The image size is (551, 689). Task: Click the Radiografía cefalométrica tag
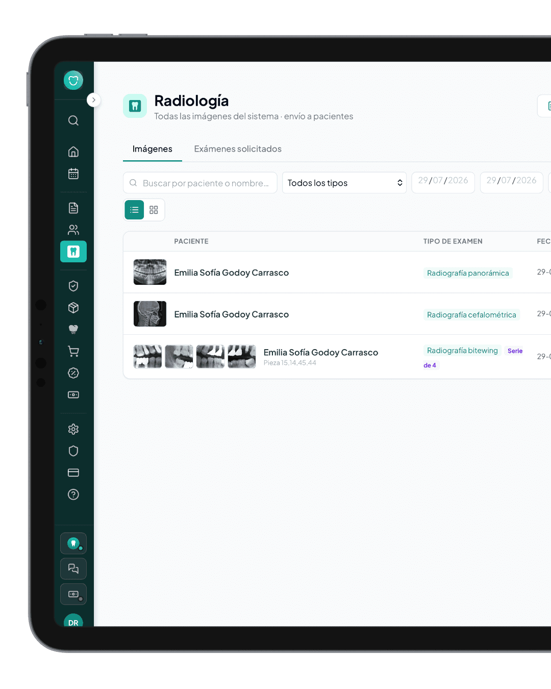(471, 315)
